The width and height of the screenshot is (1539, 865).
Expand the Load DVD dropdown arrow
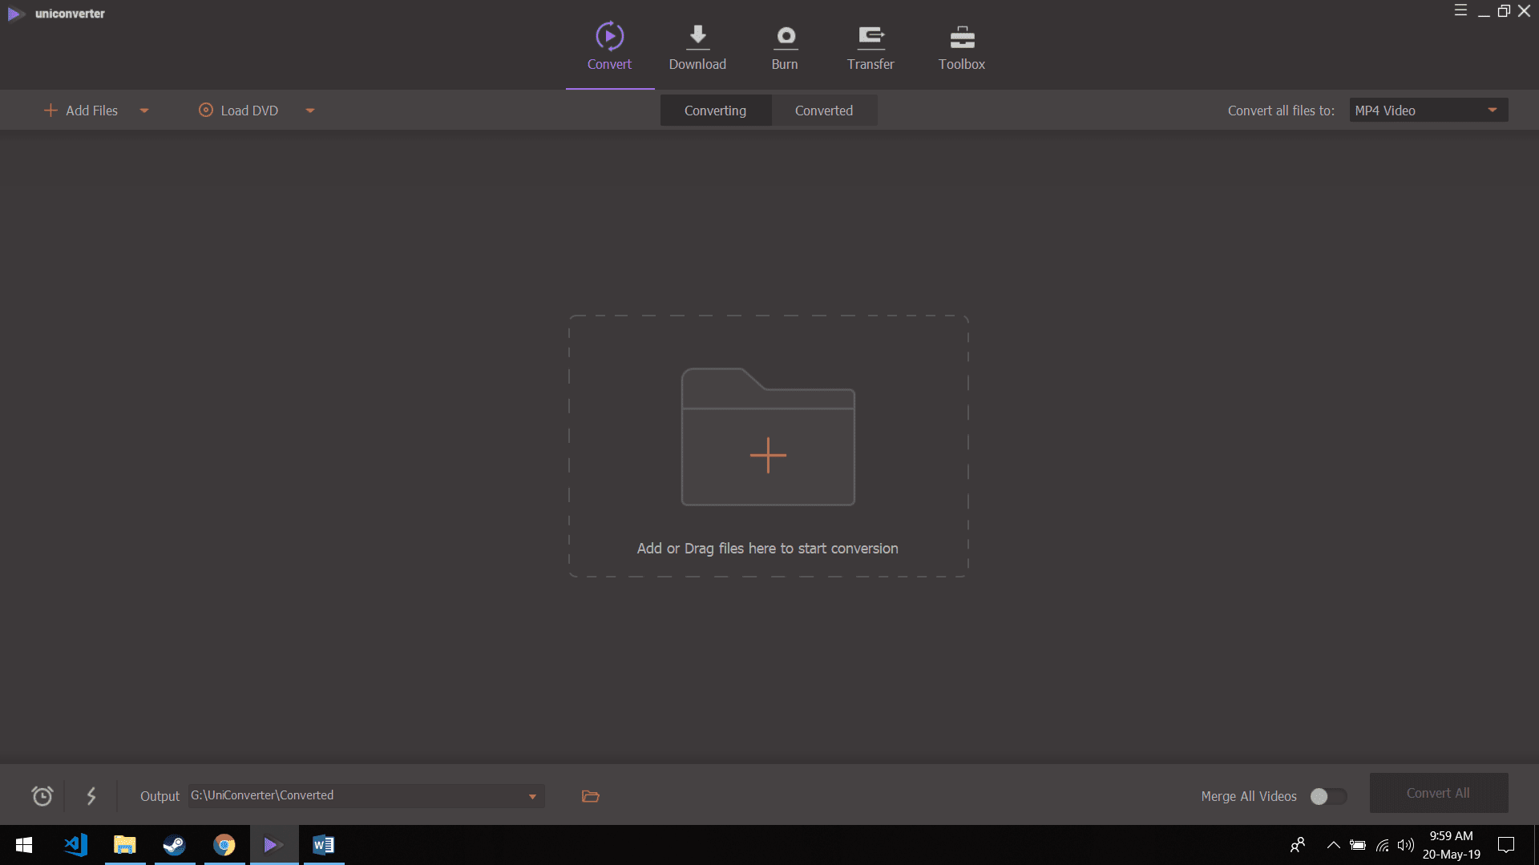pyautogui.click(x=310, y=111)
